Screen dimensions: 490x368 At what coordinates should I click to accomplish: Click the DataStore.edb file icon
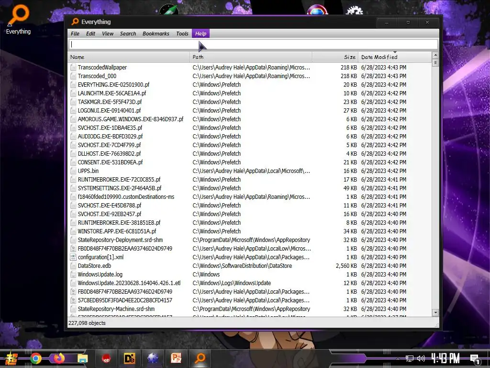pos(73,265)
